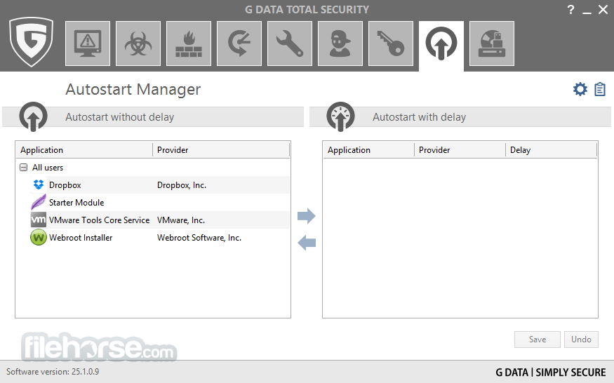This screenshot has width=614, height=383.
Task: Open settings with the gear icon
Action: tap(580, 89)
